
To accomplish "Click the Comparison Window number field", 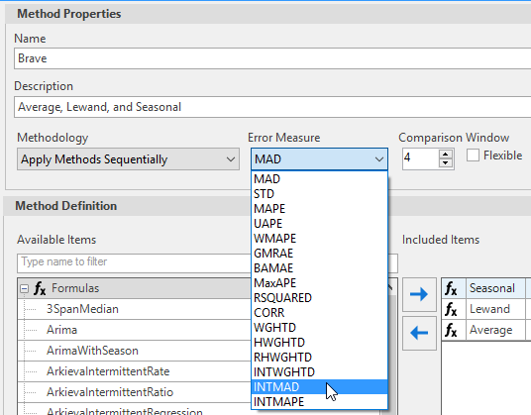I will pyautogui.click(x=420, y=158).
